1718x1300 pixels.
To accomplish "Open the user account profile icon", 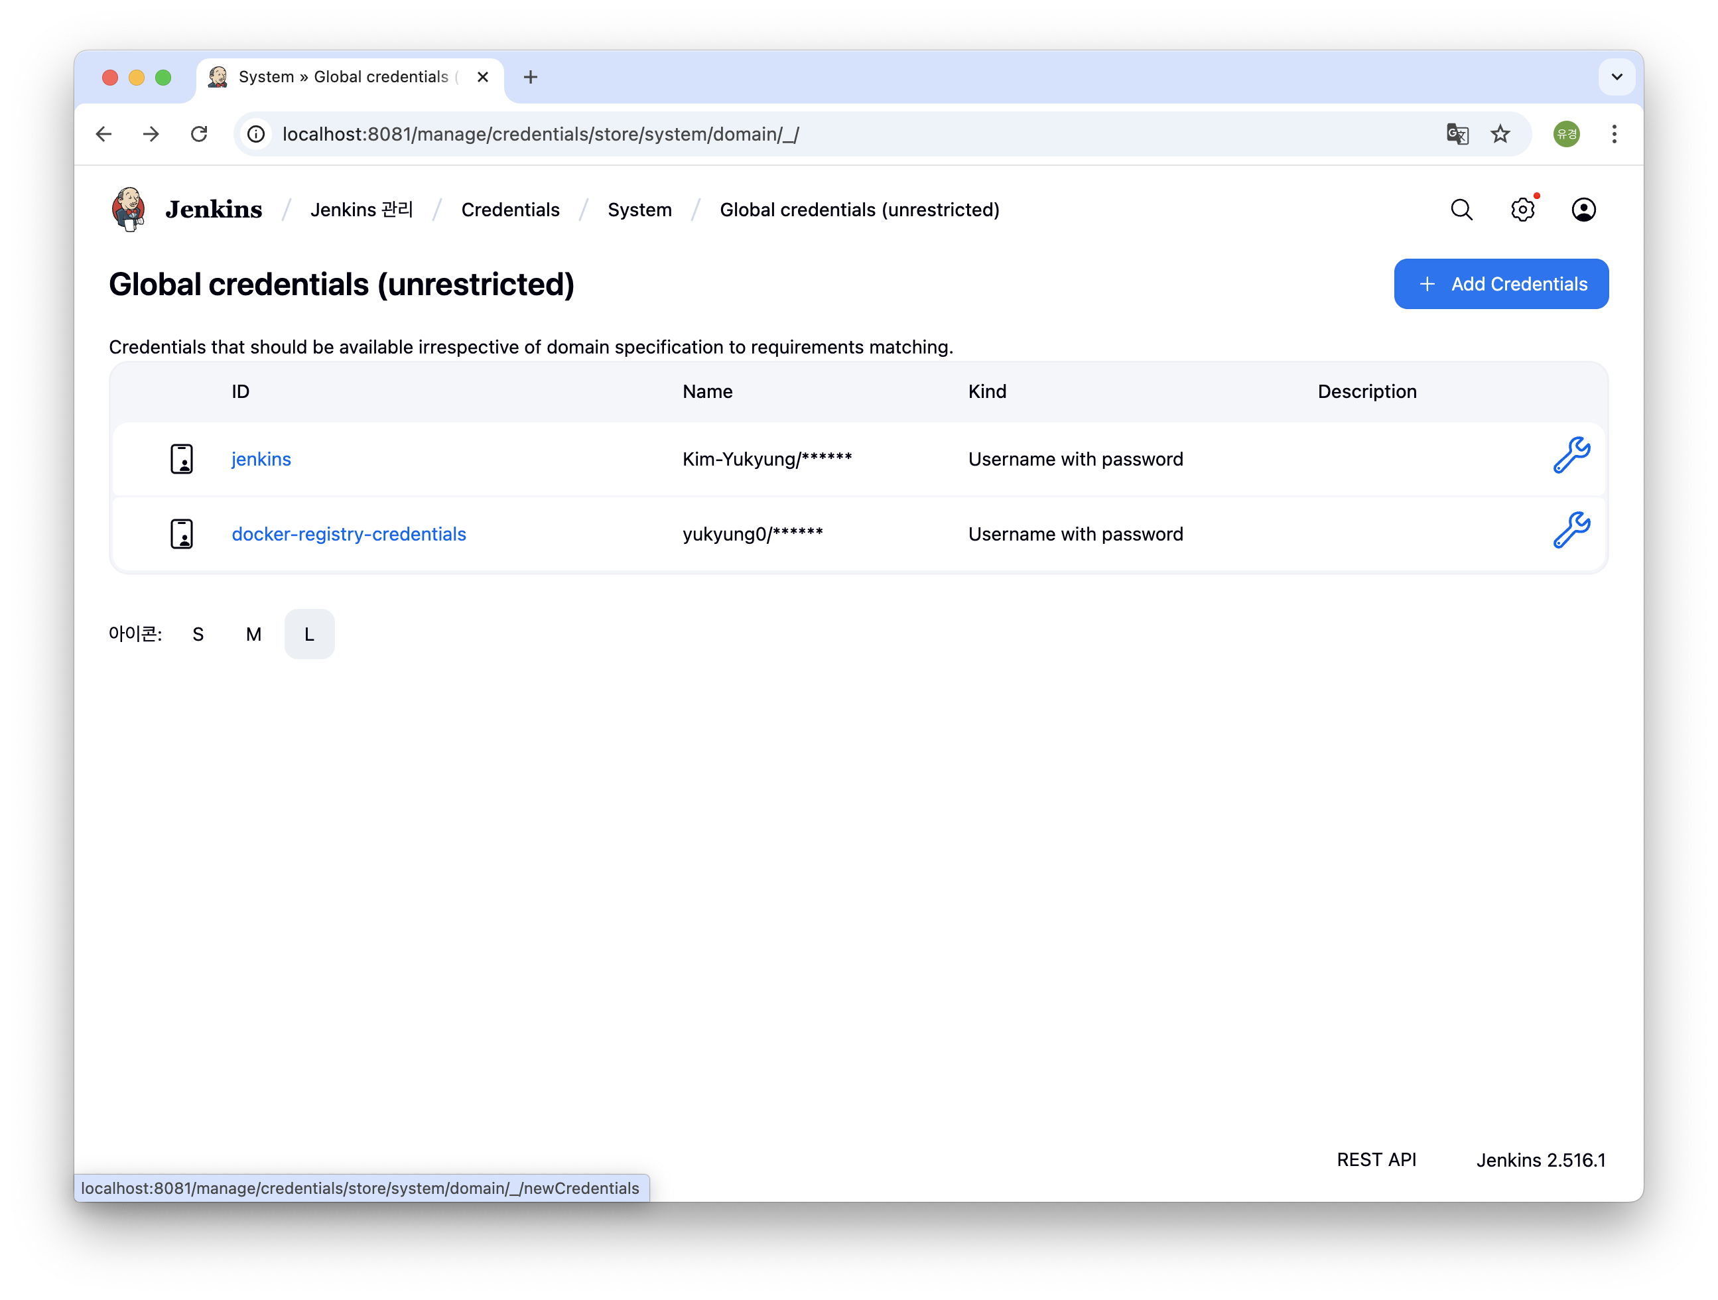I will tap(1583, 210).
